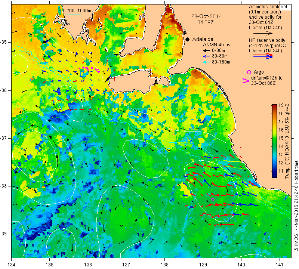Click the magenta Argo float circle near 139°E
The width and height of the screenshot is (299, 269).
tap(213, 200)
